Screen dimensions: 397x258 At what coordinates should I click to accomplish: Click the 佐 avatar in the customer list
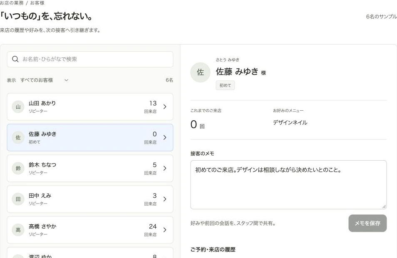coord(18,137)
